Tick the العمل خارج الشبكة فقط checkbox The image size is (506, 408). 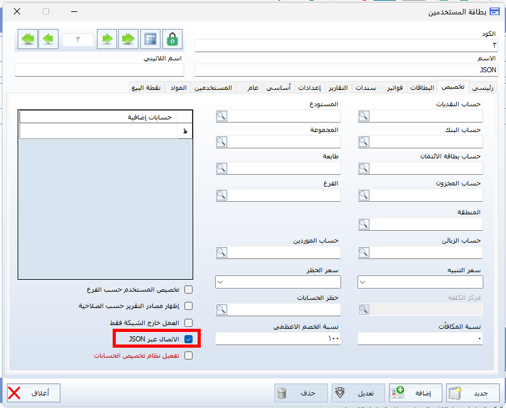click(x=188, y=323)
